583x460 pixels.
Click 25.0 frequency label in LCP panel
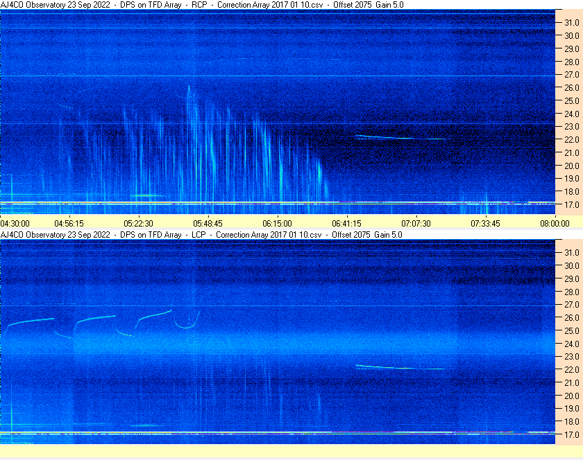click(572, 331)
